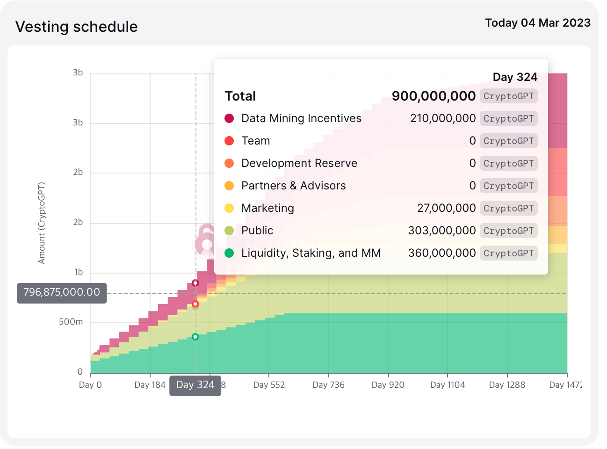Click the Vesting schedule heading
607x449 pixels.
click(77, 27)
